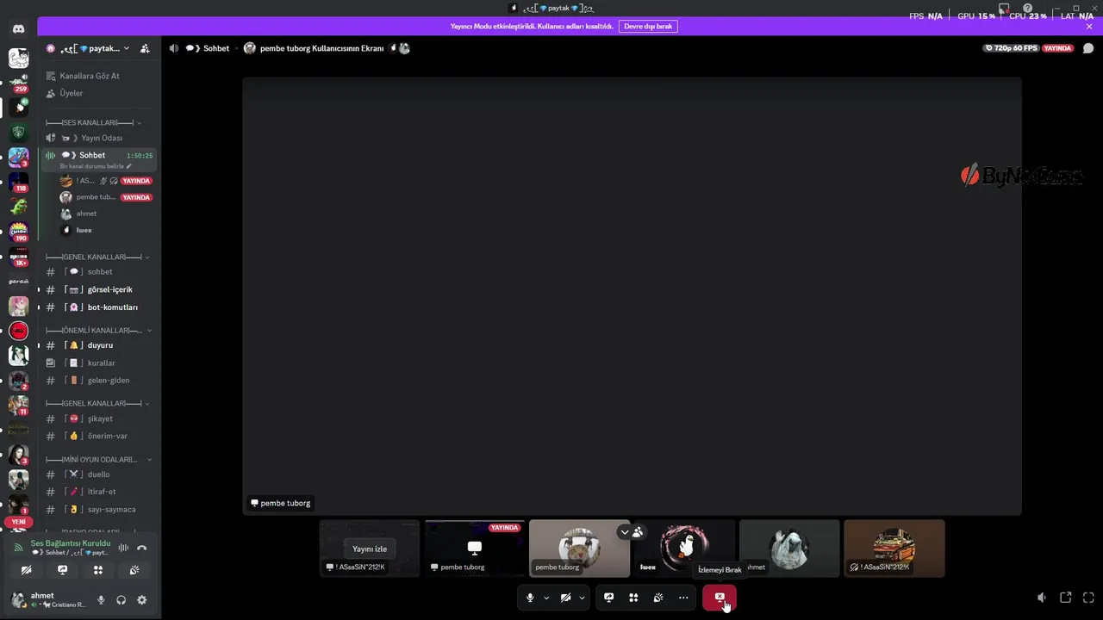The width and height of the screenshot is (1103, 620).
Task: Open ahmet user profile panel
Action: [48, 600]
